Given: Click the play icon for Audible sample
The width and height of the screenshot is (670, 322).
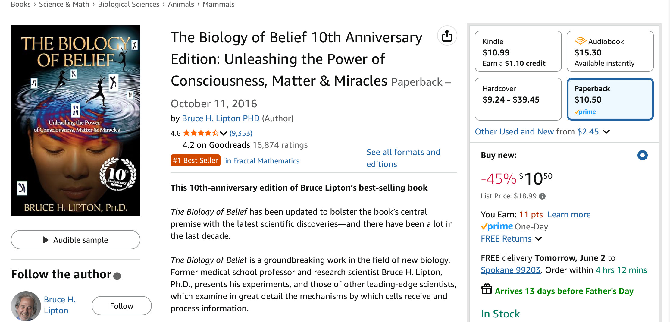Looking at the screenshot, I should 46,240.
